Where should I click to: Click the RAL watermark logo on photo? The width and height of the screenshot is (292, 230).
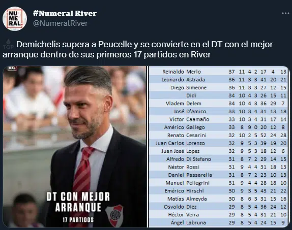click(x=12, y=68)
